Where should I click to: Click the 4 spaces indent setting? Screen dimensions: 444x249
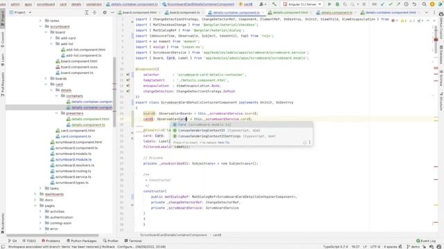[x=390, y=247]
